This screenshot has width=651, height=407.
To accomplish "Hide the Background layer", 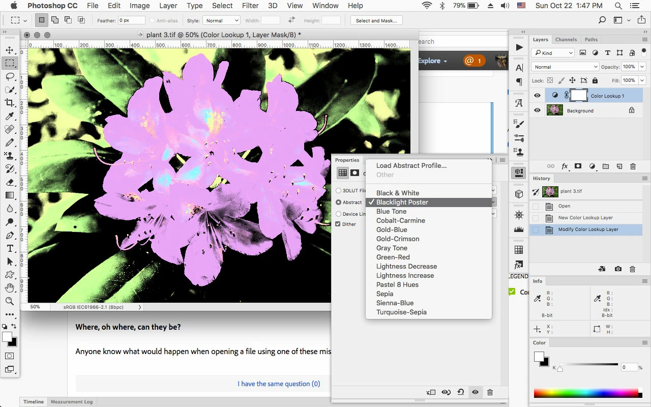I will 537,110.
